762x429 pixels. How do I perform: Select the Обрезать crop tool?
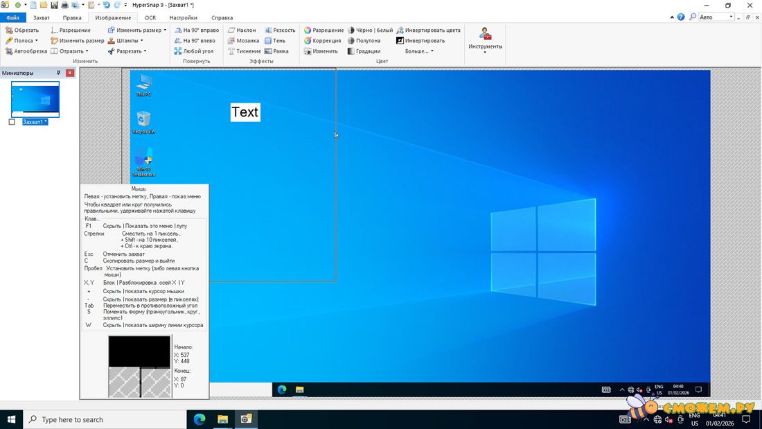pyautogui.click(x=22, y=30)
